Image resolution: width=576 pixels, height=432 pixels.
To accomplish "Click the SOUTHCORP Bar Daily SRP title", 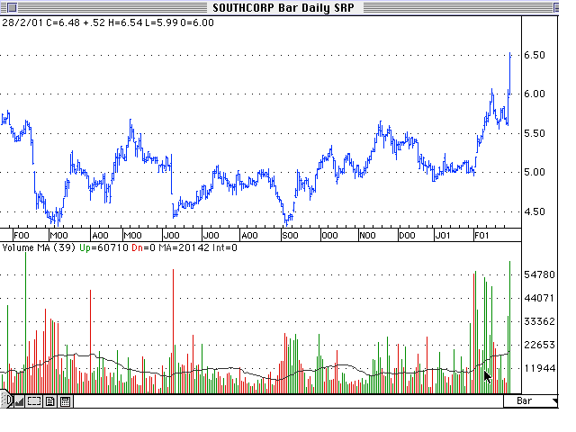I will 283,8.
